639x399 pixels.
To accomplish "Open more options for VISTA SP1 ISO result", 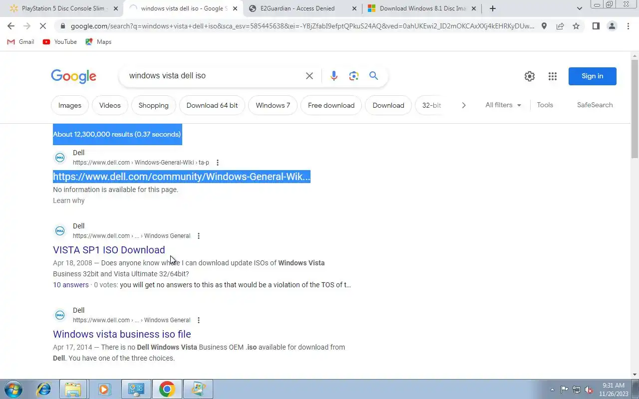I will pos(199,236).
